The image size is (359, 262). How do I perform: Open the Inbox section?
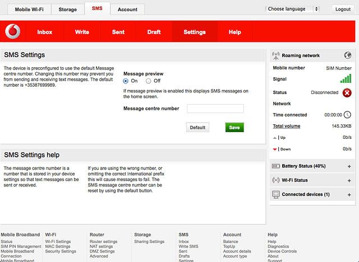(x=45, y=32)
